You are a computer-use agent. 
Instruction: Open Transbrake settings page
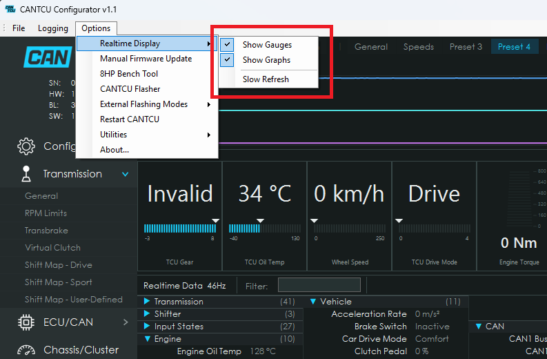tap(46, 231)
